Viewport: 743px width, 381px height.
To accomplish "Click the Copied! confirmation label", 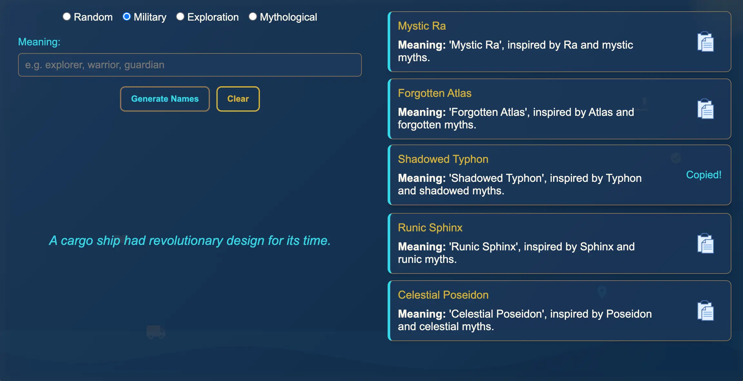I will [x=703, y=175].
